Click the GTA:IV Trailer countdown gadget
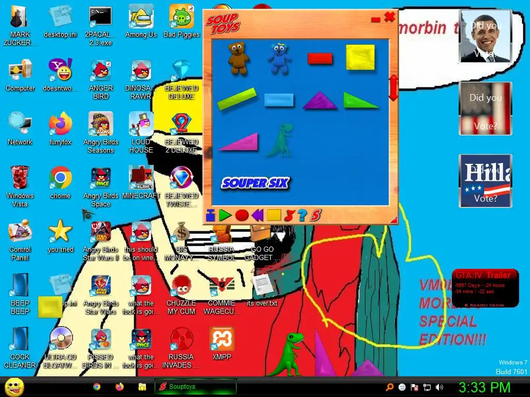This screenshot has height=397, width=530. tap(485, 288)
